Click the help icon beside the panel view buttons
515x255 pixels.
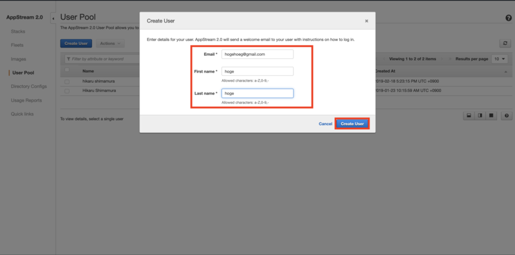507,116
